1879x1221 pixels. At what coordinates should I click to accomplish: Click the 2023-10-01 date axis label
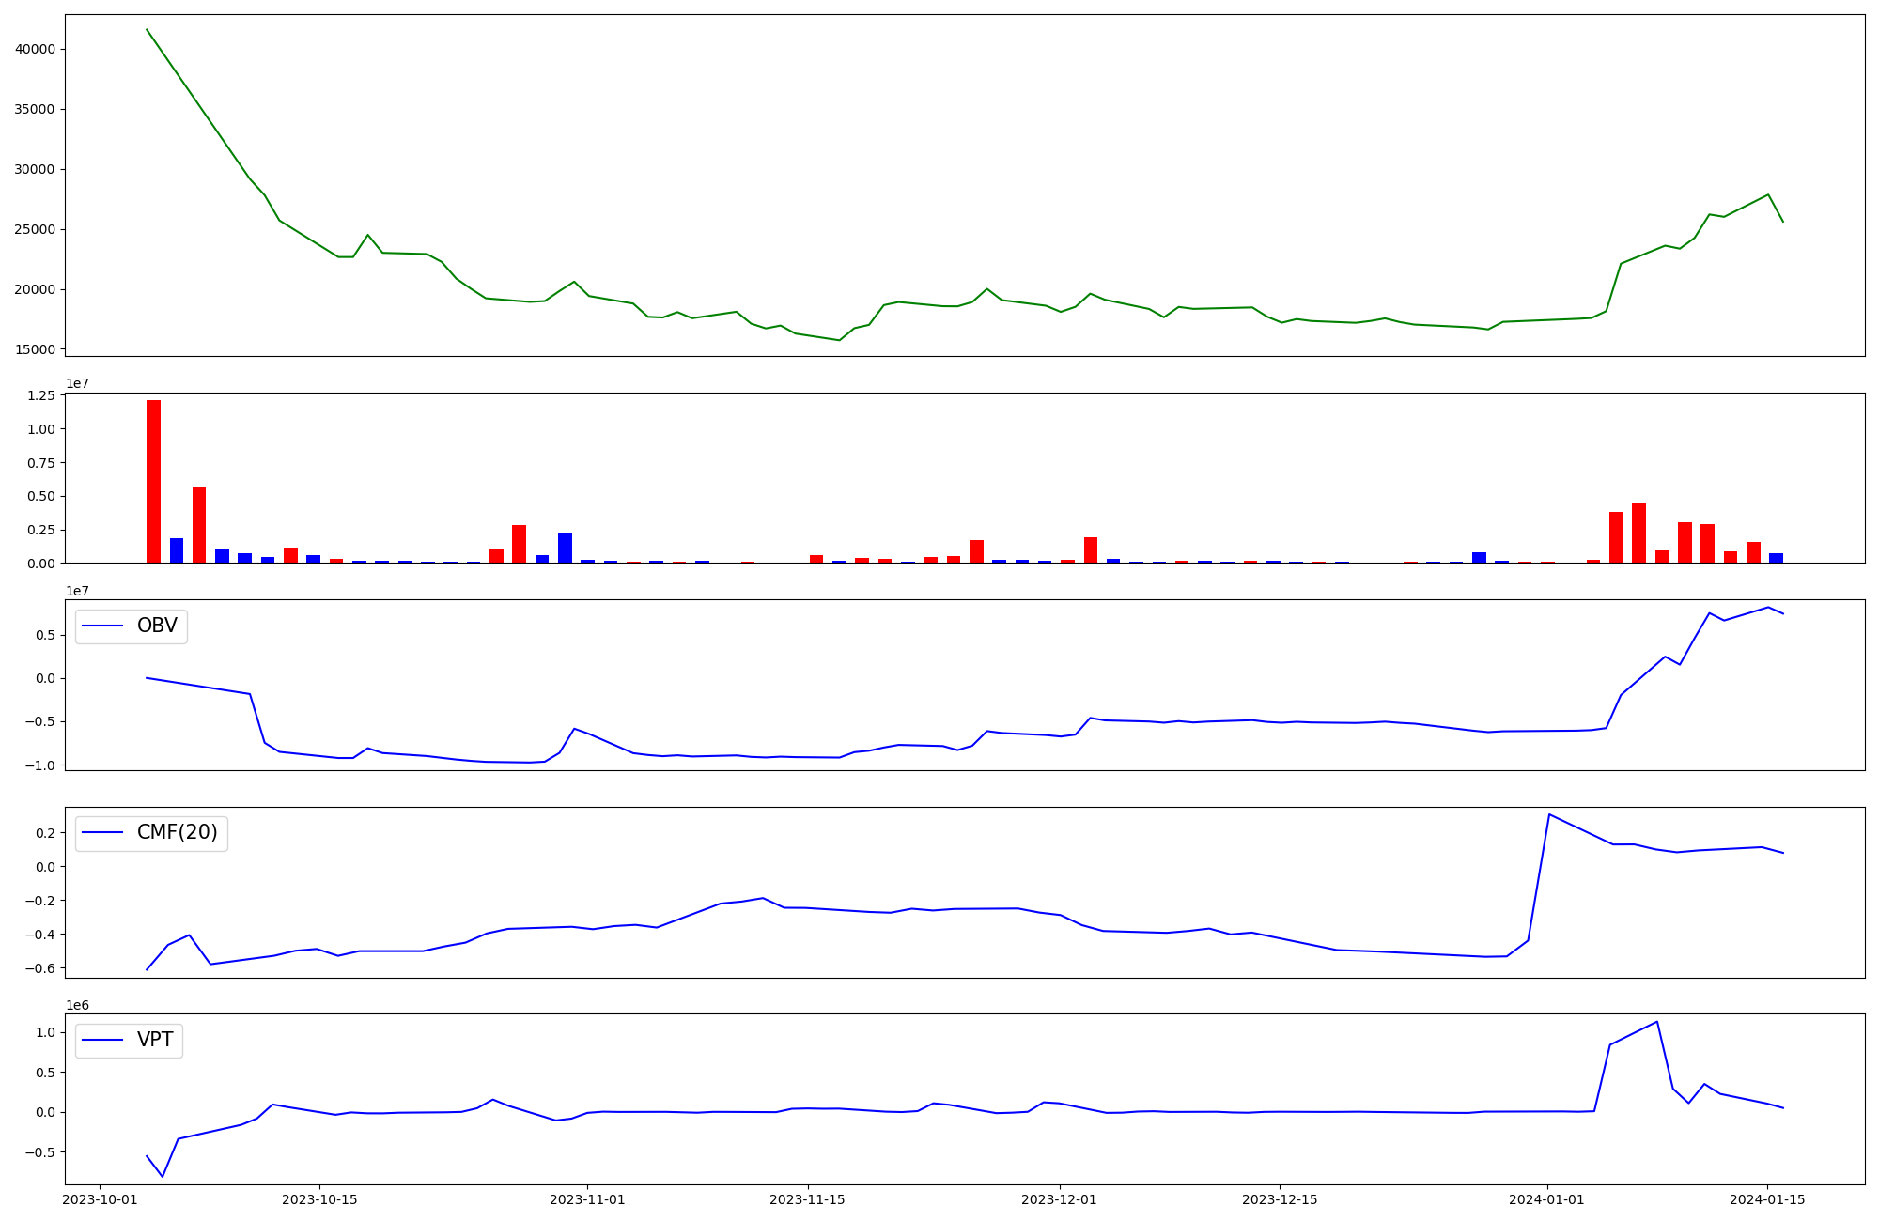point(101,1199)
